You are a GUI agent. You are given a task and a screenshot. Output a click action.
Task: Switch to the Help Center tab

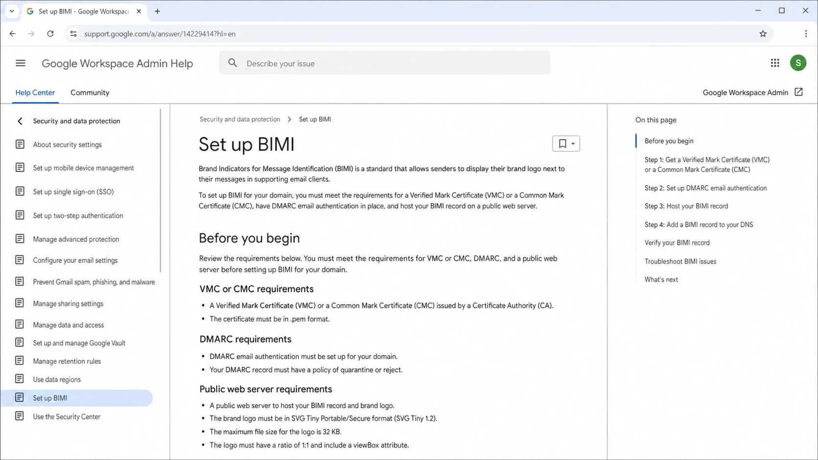click(x=35, y=92)
